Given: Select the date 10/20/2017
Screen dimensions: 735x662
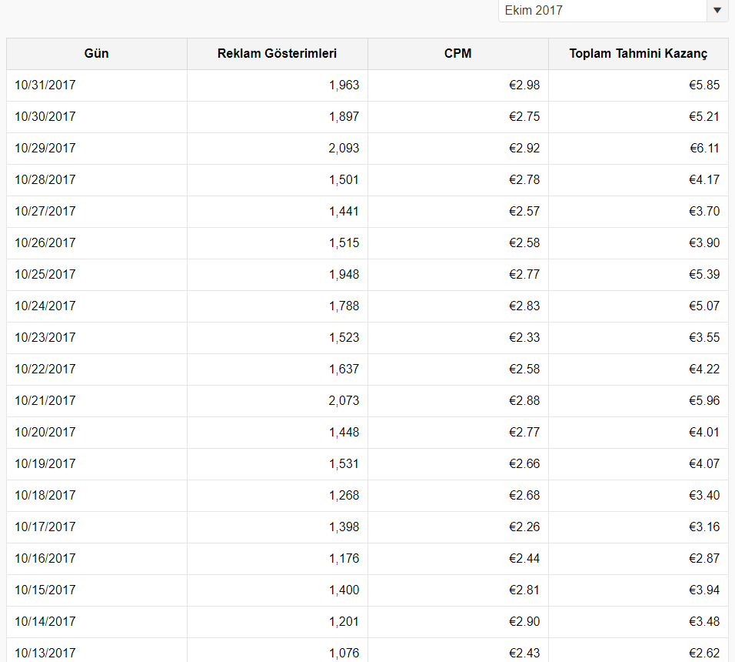Looking at the screenshot, I should (x=45, y=432).
